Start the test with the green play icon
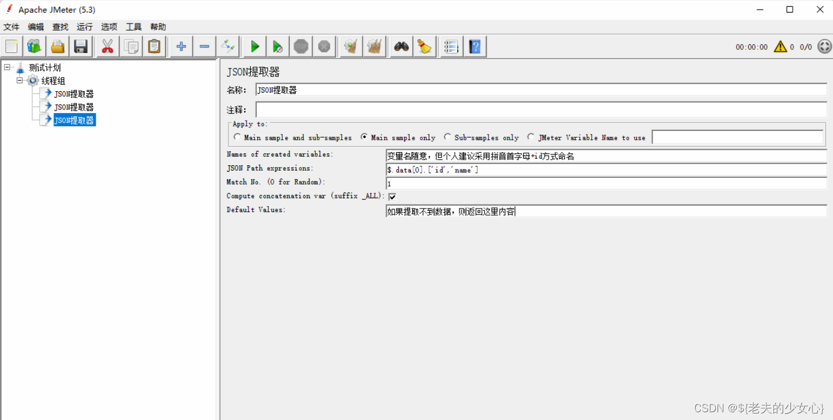The image size is (833, 420). pyautogui.click(x=255, y=46)
